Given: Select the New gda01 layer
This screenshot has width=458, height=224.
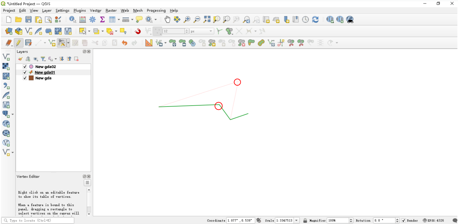Looking at the screenshot, I should (45, 72).
